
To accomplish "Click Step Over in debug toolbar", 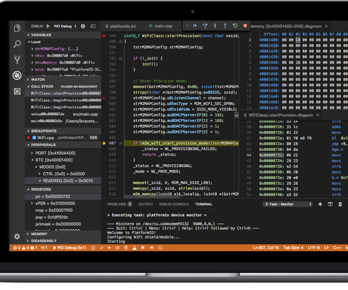I will coord(205,26).
